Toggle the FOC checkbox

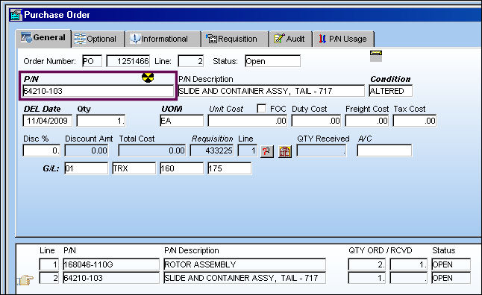(261, 108)
